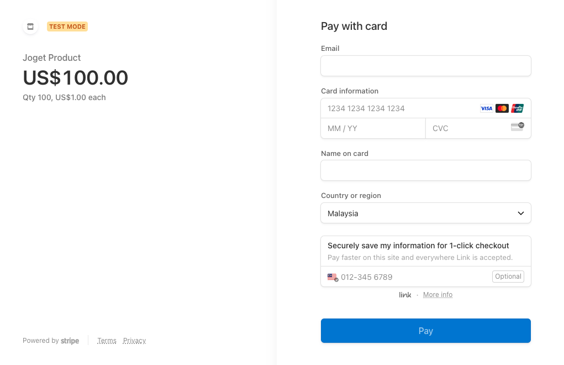Open the More info link
564x365 pixels.
pyautogui.click(x=438, y=295)
